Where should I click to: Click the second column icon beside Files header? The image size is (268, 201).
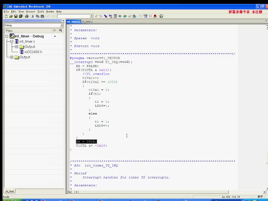[x=61, y=30]
